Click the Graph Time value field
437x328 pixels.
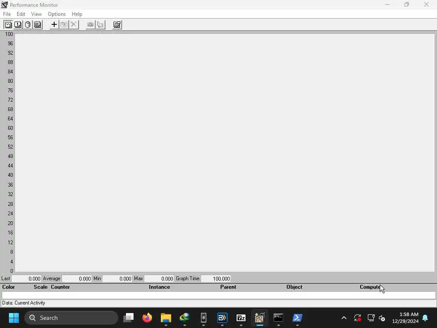coord(216,278)
